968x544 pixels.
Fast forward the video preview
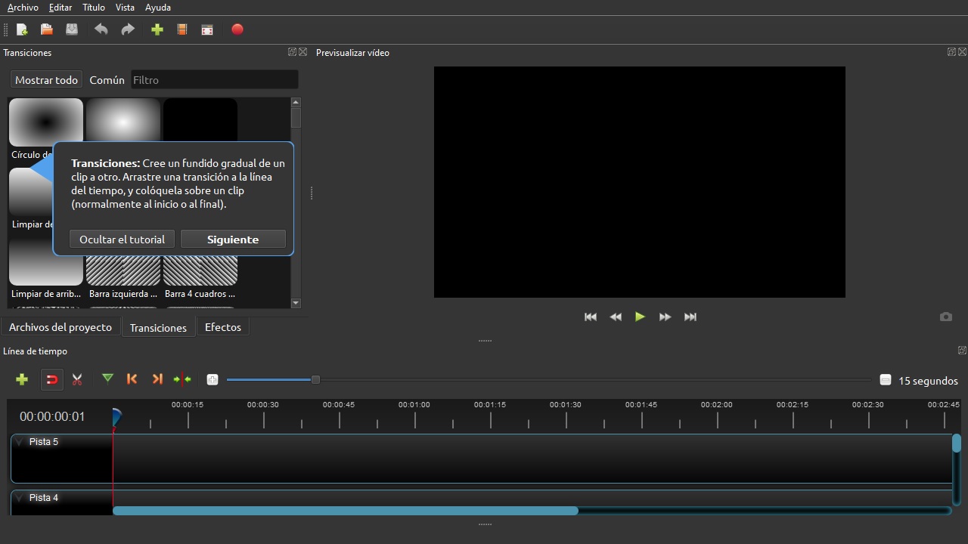(x=665, y=317)
